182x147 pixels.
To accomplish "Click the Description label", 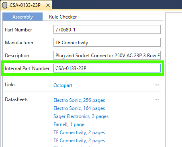I will [17, 56].
